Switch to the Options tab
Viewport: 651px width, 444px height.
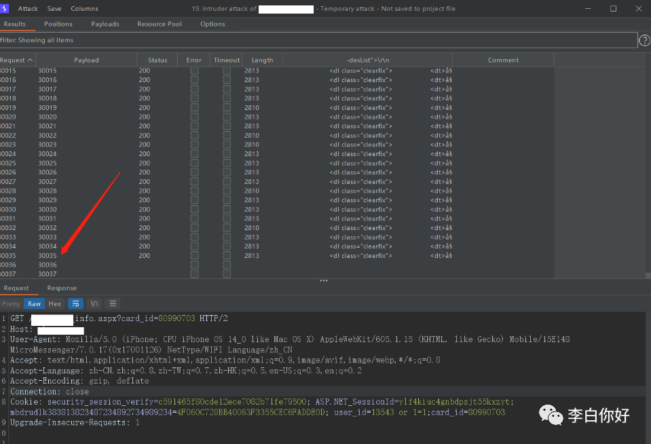click(x=212, y=24)
